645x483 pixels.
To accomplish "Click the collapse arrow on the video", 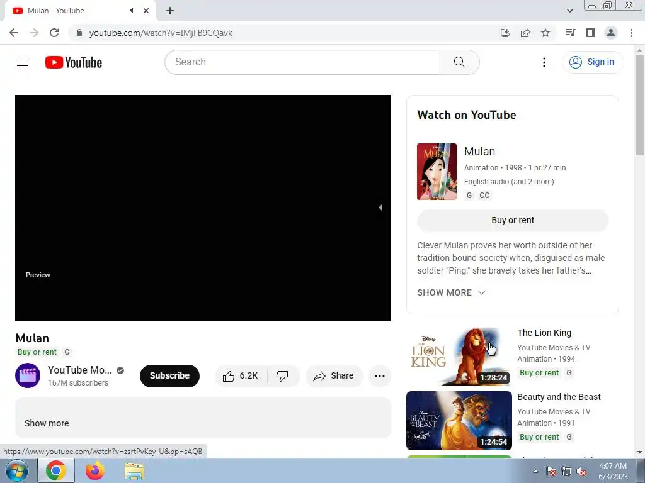I will click(x=380, y=208).
